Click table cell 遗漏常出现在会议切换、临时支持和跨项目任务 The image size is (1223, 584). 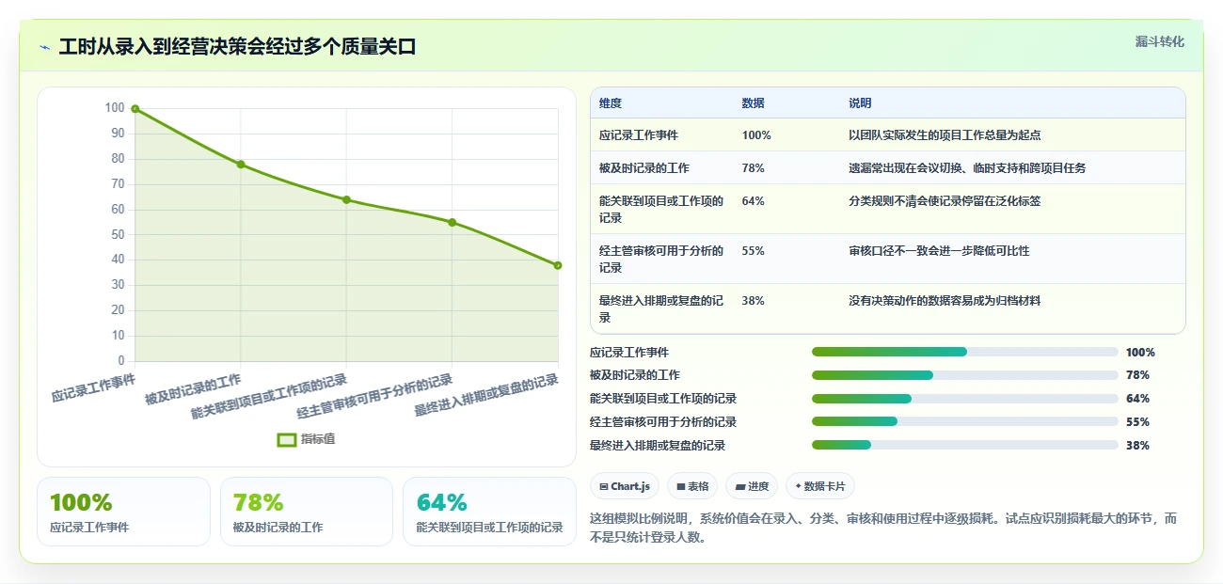[x=967, y=168]
